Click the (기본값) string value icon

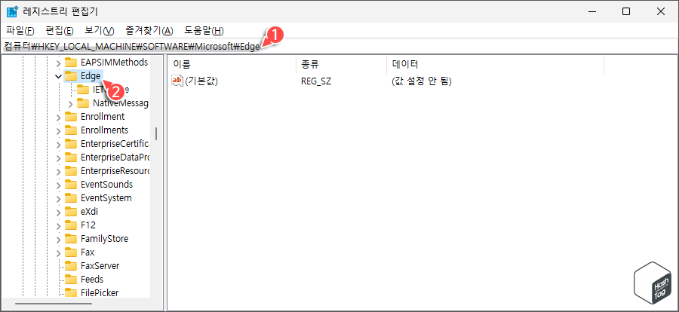tap(177, 81)
